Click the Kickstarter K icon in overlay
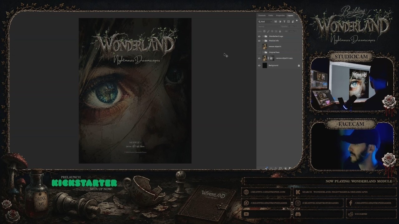The width and height of the screenshot is (399, 224). click(298, 192)
